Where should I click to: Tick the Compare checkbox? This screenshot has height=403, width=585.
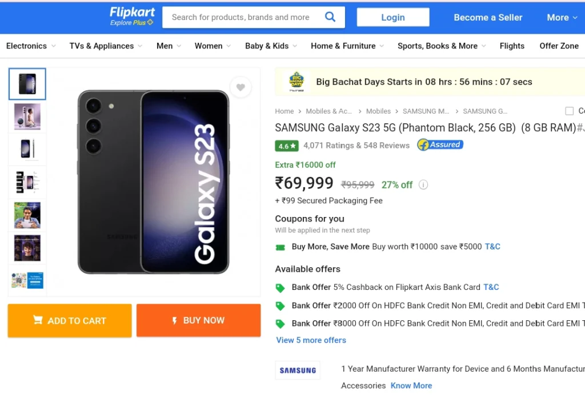point(570,111)
